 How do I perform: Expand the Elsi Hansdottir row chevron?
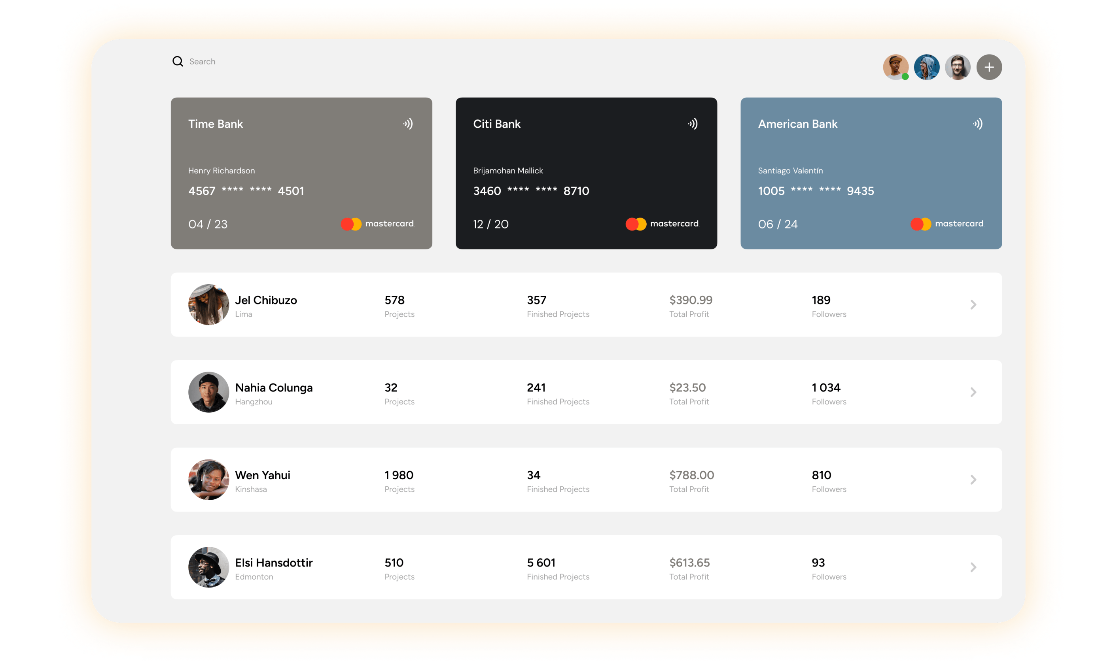click(973, 567)
